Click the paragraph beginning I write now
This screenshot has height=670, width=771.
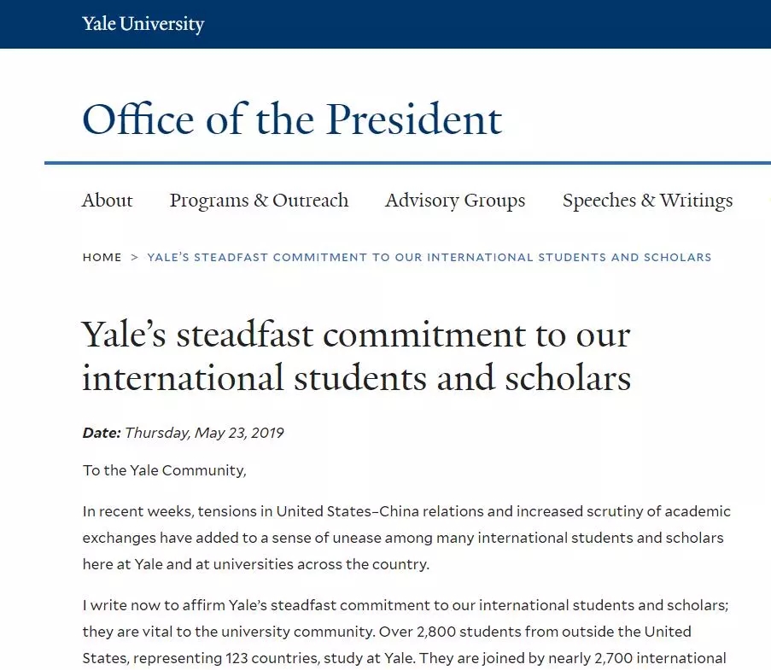pos(406,634)
